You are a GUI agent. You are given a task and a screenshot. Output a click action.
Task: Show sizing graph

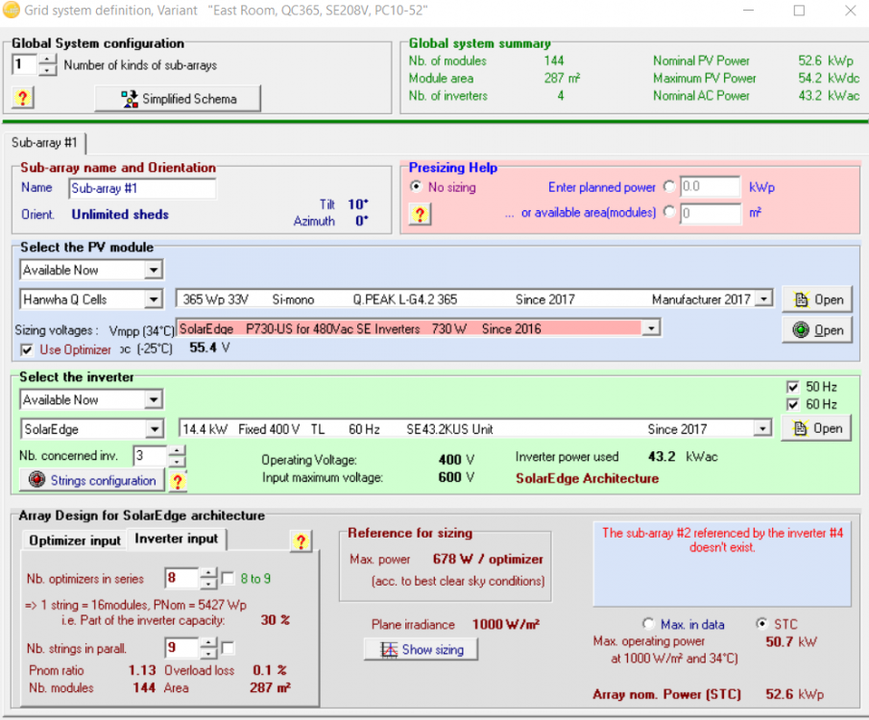(x=422, y=650)
